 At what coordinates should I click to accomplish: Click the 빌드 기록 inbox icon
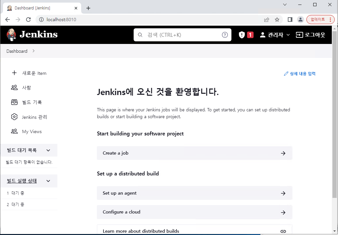(14, 102)
